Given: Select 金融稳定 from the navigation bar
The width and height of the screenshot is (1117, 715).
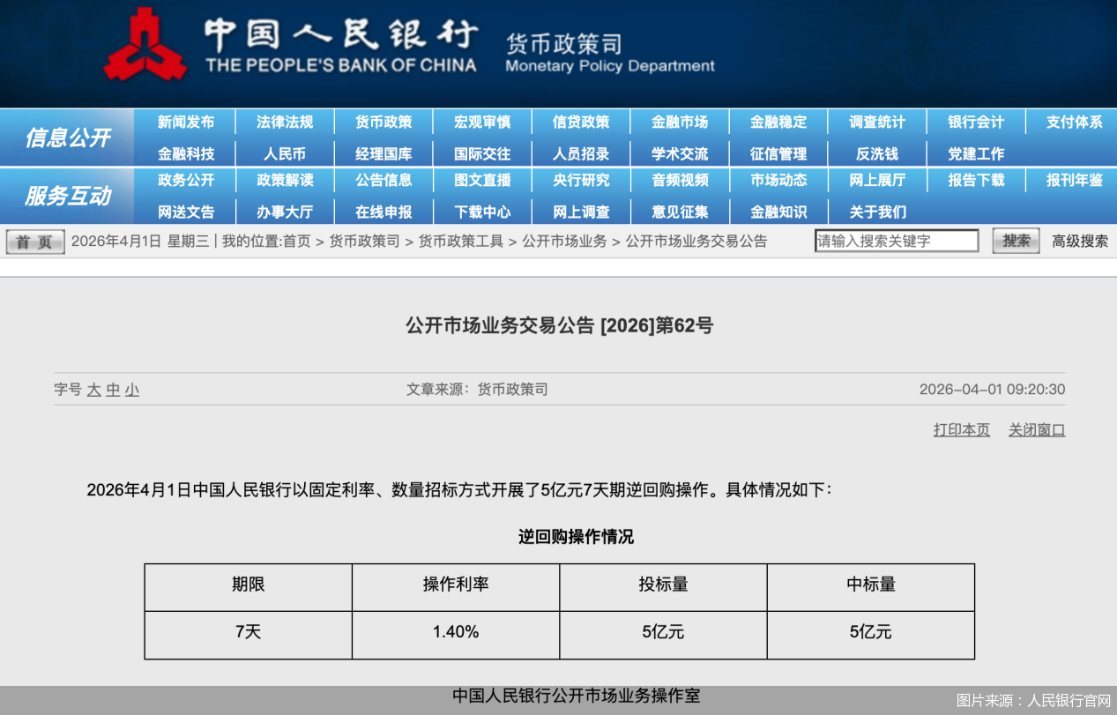Looking at the screenshot, I should click(778, 122).
